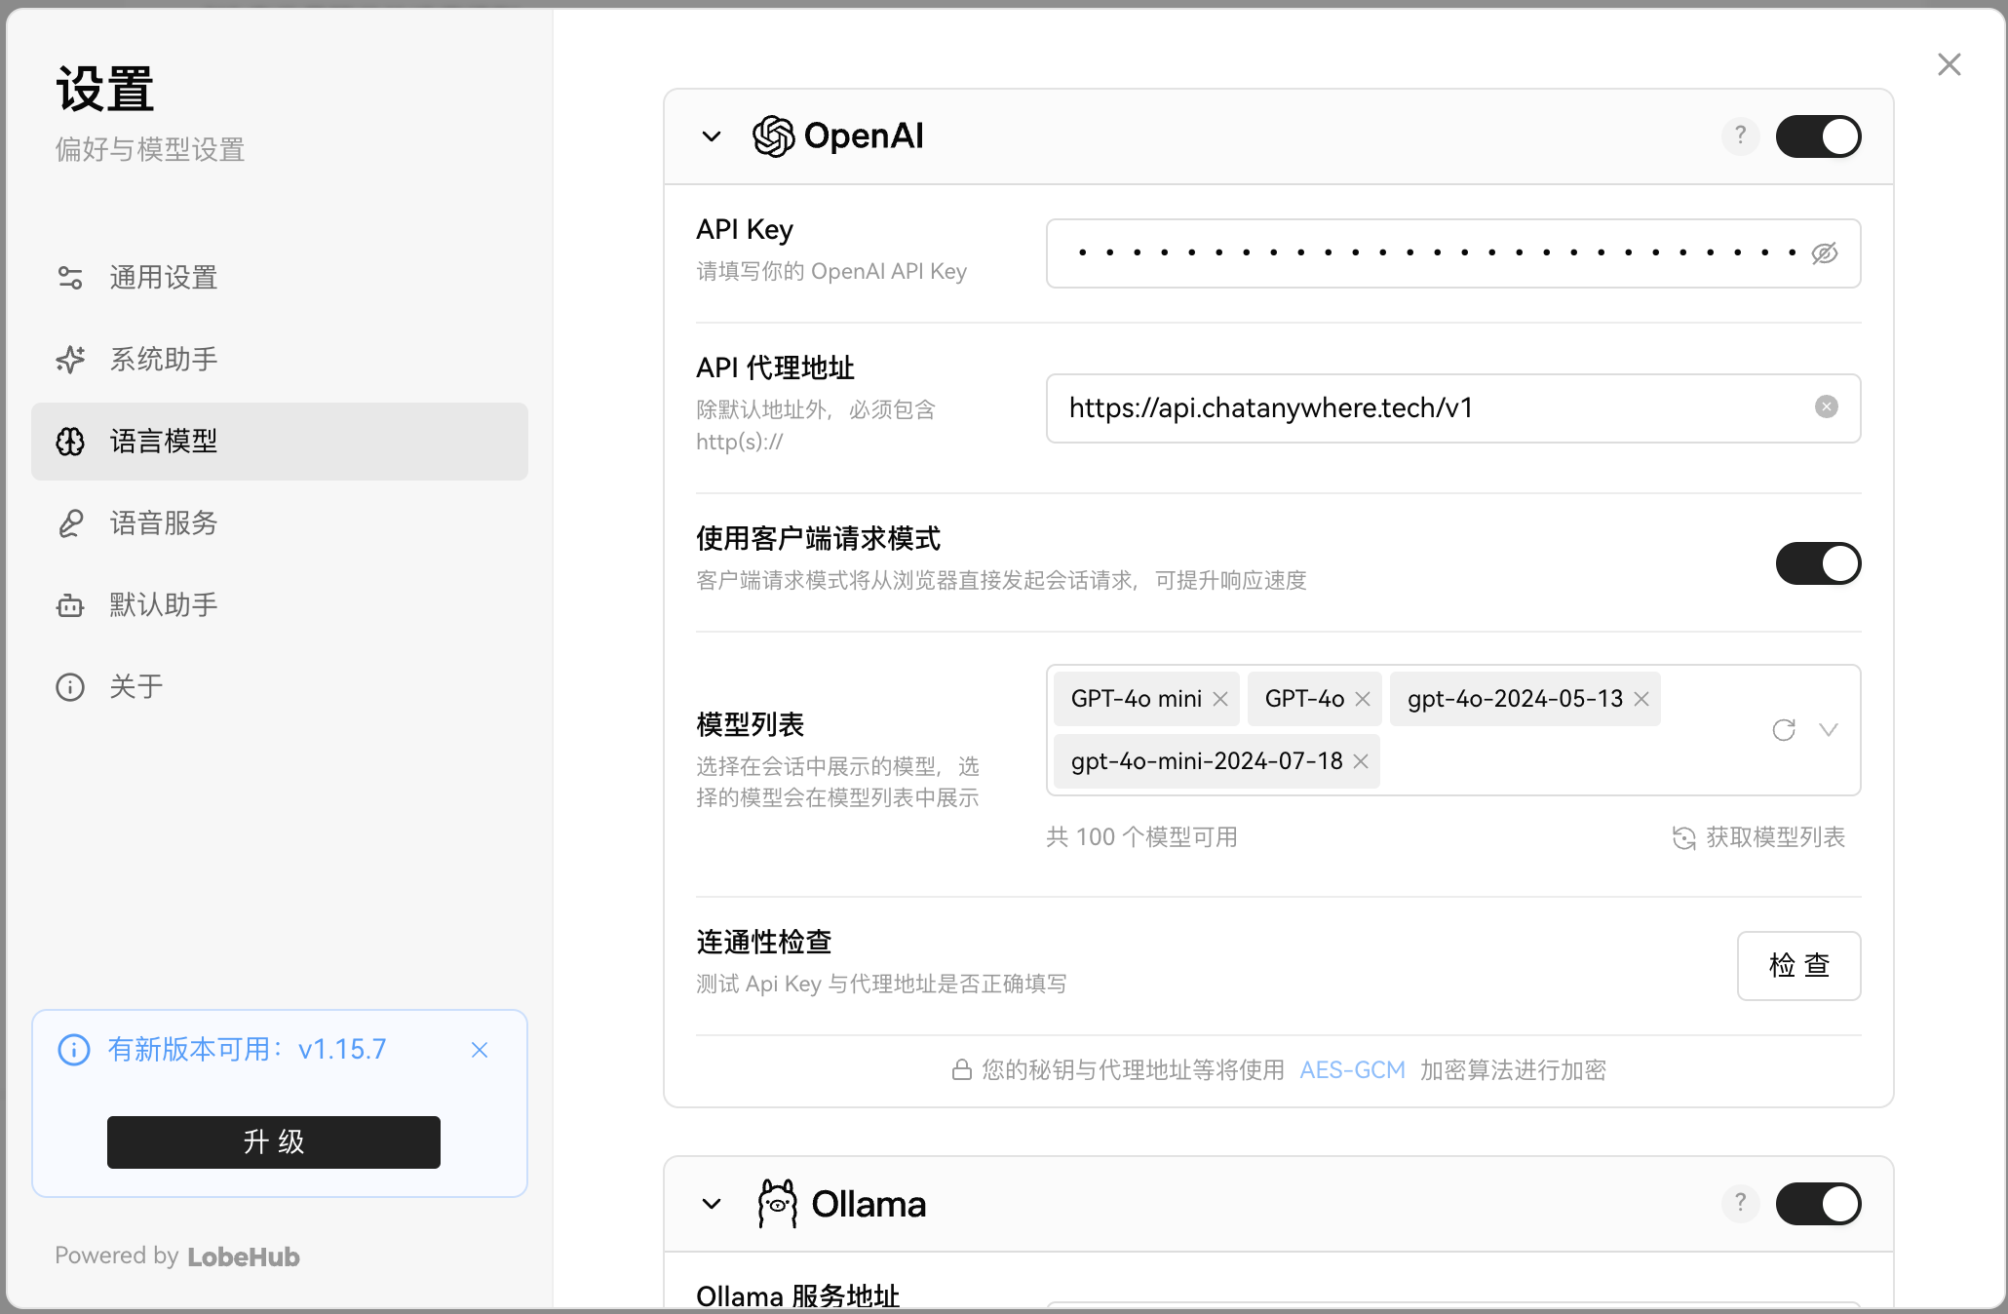
Task: Click the API 代理地址 label
Action: (x=775, y=368)
